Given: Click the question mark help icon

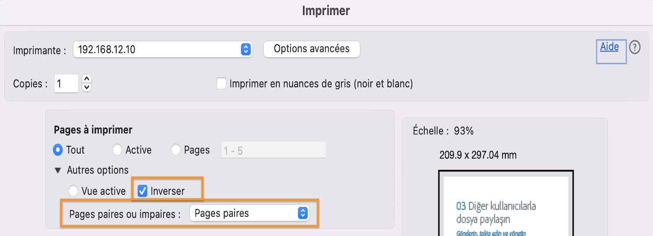Looking at the screenshot, I should click(635, 47).
